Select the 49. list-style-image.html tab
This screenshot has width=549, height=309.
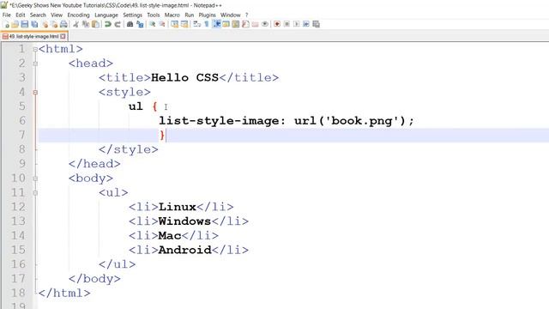point(33,36)
